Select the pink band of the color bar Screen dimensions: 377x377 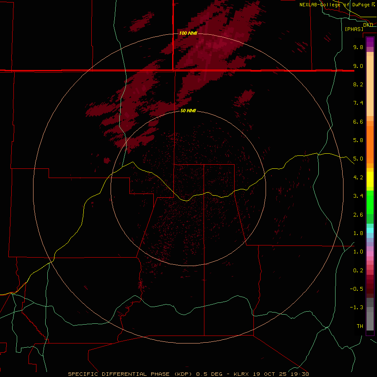370,254
